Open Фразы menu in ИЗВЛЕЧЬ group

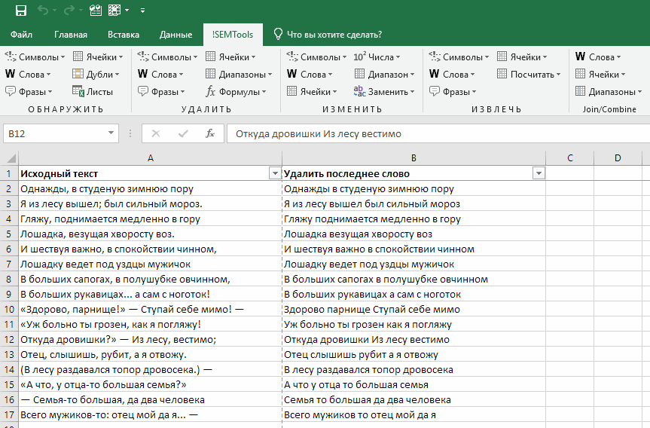point(453,92)
